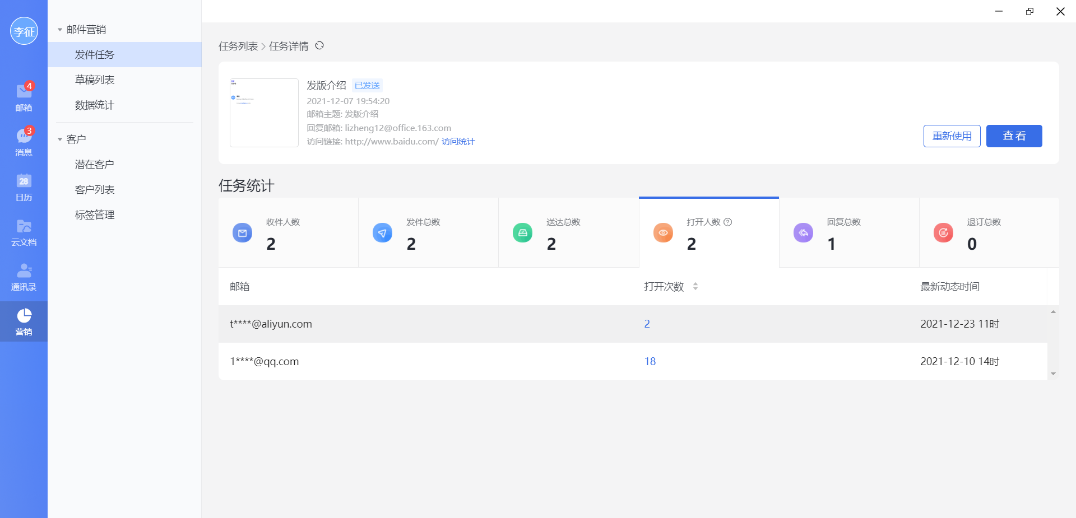Open the 邮箱 mailbox icon in sidebar
This screenshot has height=518, width=1076.
click(24, 96)
